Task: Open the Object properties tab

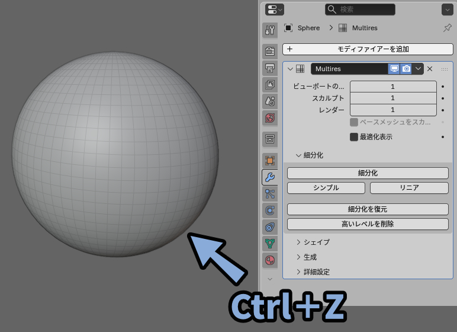Action: click(x=269, y=160)
